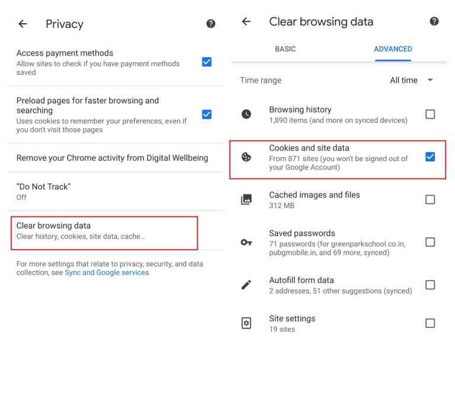Disable Preload pages for faster browsing

point(207,114)
